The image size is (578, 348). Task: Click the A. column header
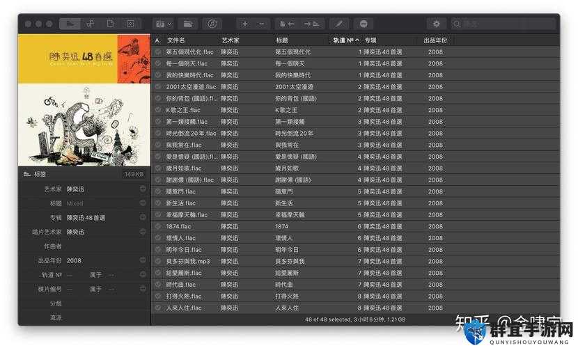[x=158, y=40]
